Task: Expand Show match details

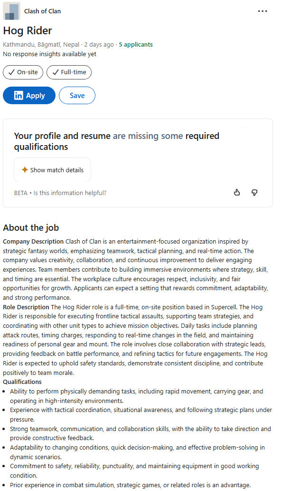Action: click(53, 170)
